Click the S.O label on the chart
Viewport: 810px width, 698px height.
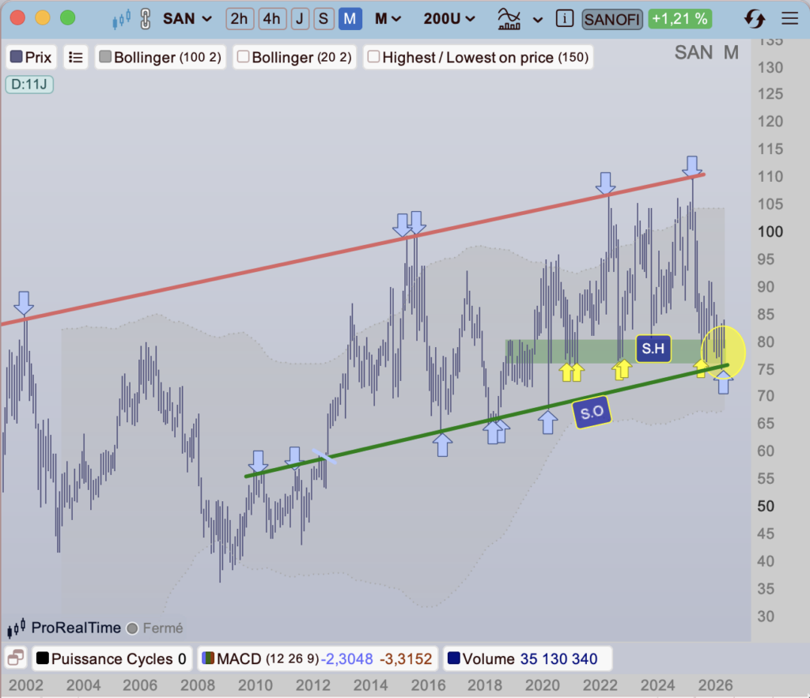pyautogui.click(x=592, y=412)
